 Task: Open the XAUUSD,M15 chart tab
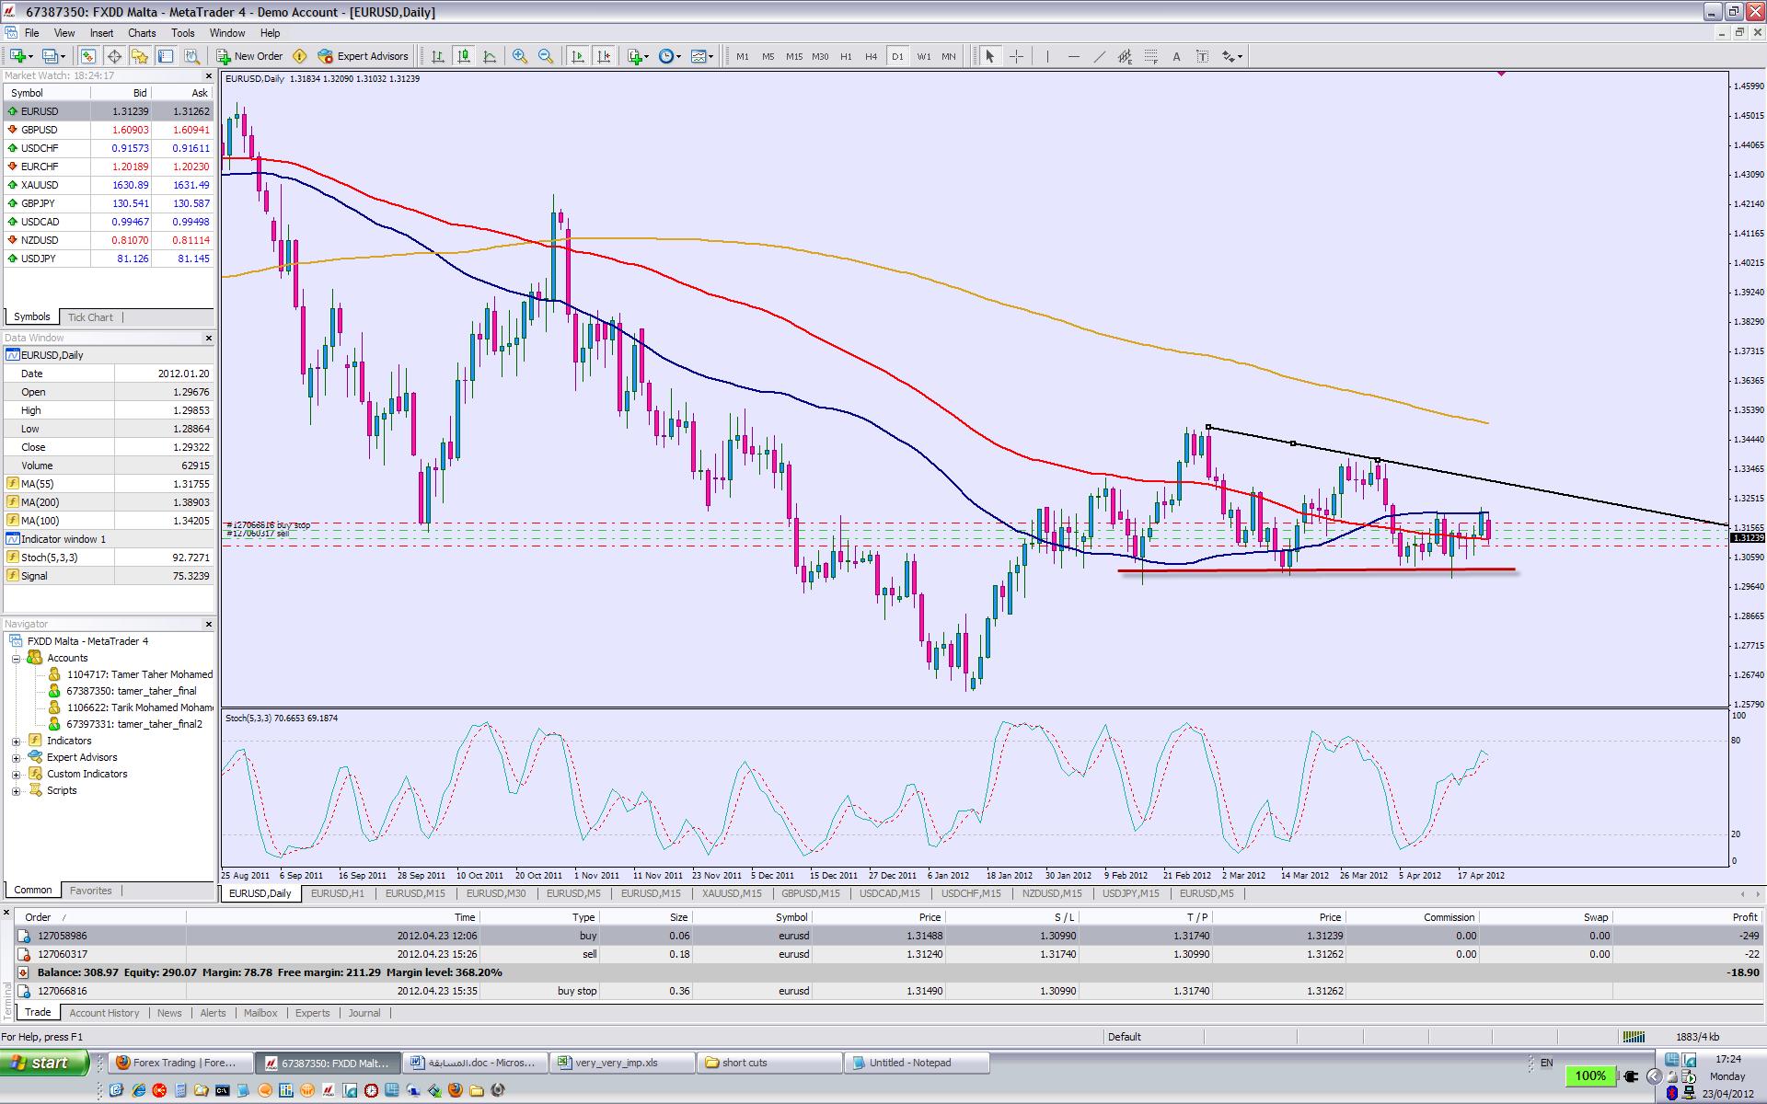732,893
